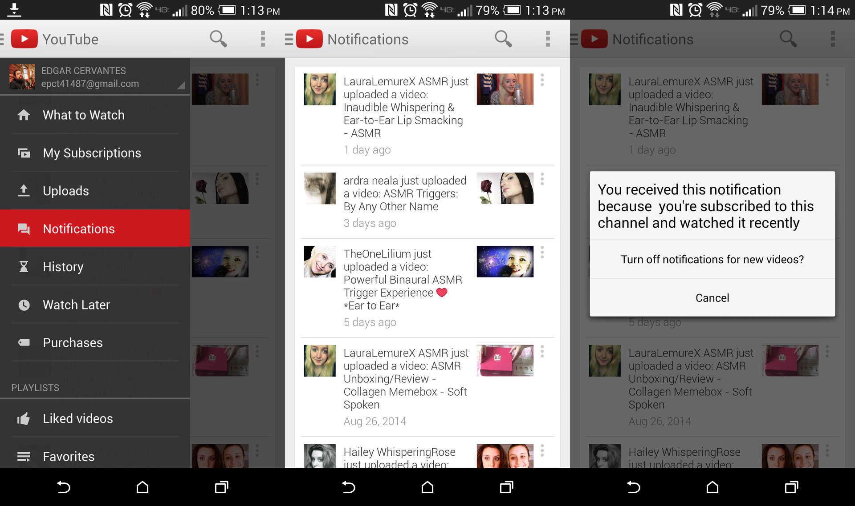This screenshot has height=506, width=855.
Task: Open the Inaudible Whispering video thumbnail
Action: 505,89
